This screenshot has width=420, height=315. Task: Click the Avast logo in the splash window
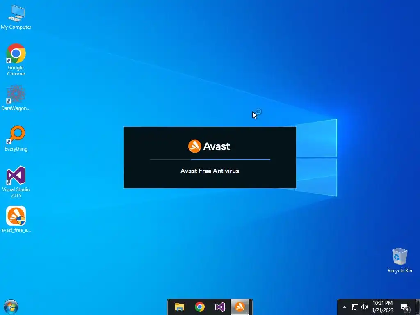pos(209,146)
